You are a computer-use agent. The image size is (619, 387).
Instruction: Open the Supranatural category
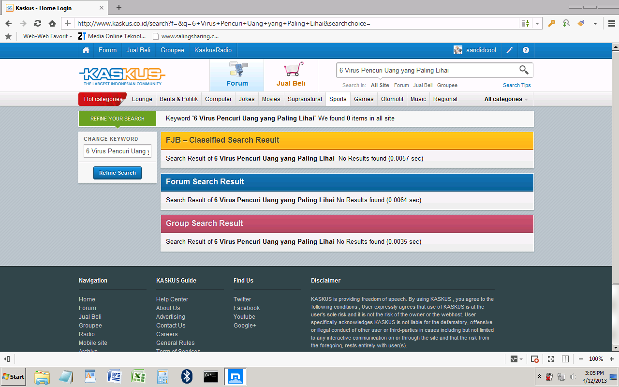[305, 99]
